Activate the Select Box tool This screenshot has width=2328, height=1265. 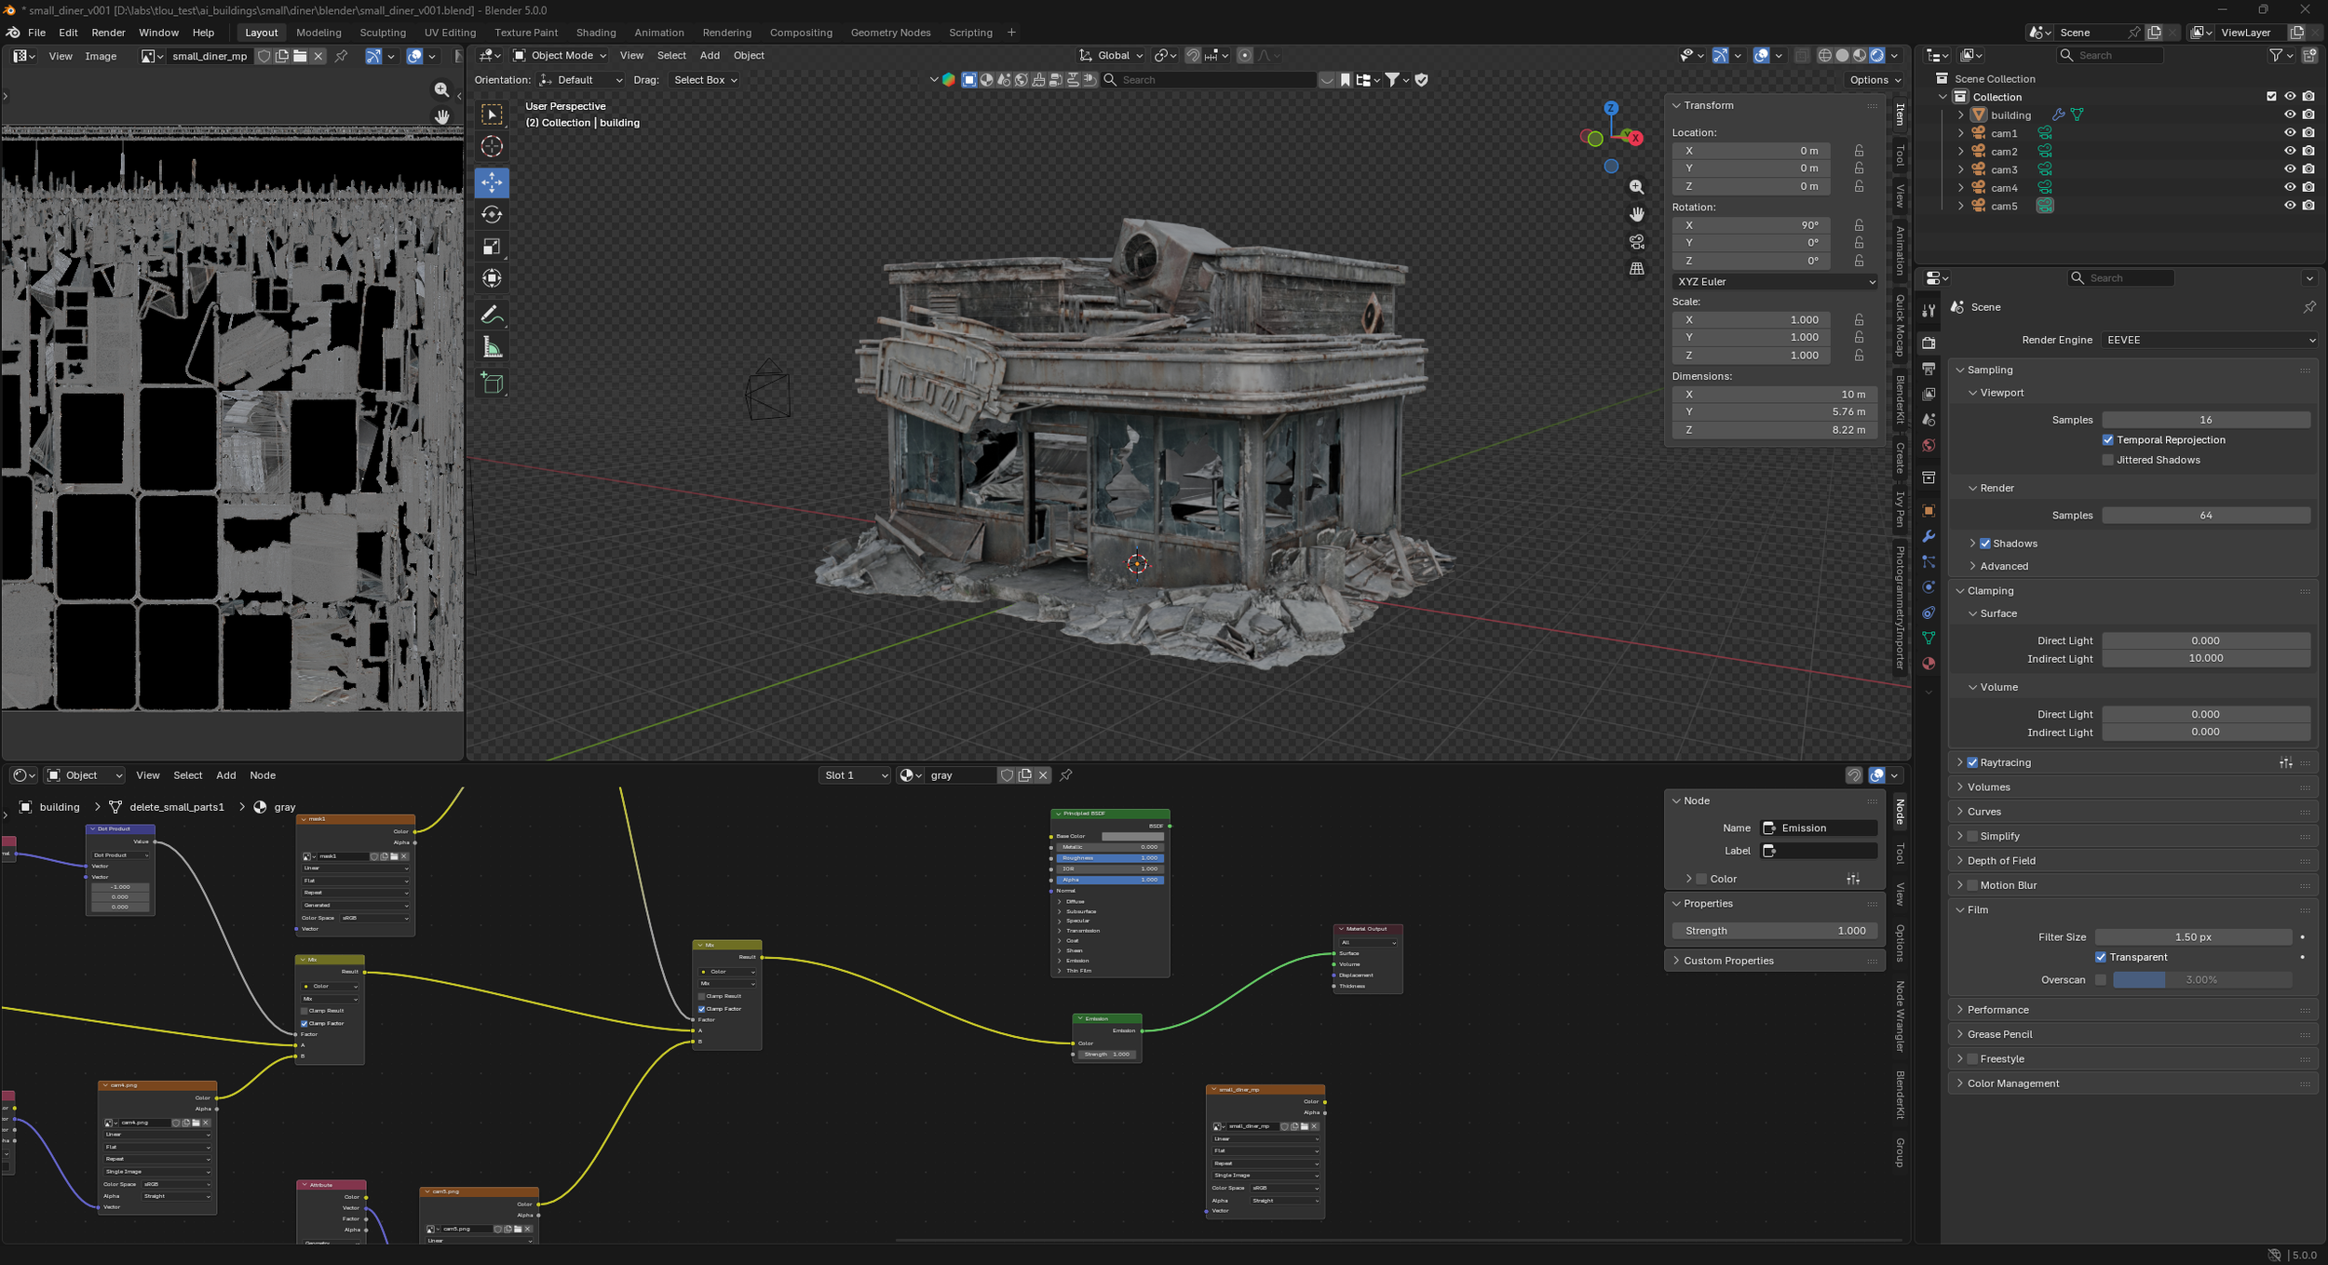[492, 114]
